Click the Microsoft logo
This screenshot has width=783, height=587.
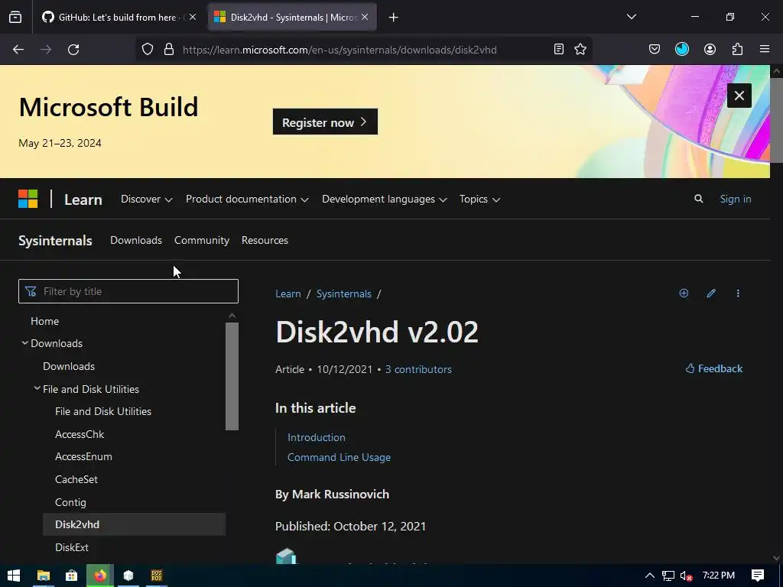click(x=28, y=199)
